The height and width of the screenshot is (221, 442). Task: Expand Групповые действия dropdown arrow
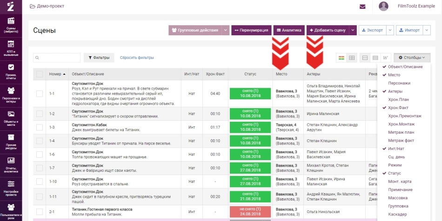[x=226, y=30]
